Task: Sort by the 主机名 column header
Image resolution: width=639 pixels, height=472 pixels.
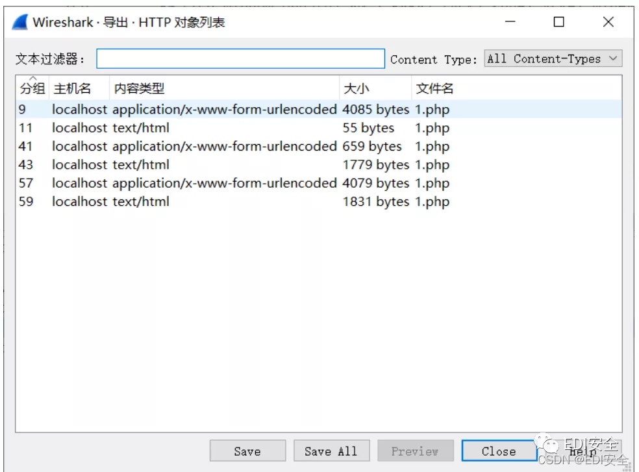Action: point(79,88)
